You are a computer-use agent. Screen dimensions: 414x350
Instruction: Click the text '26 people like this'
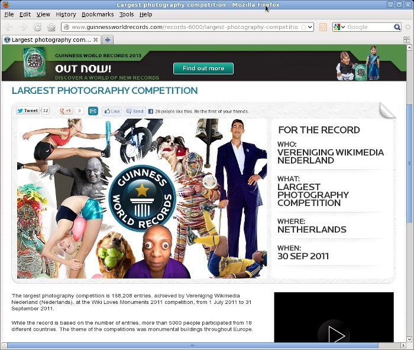[174, 112]
